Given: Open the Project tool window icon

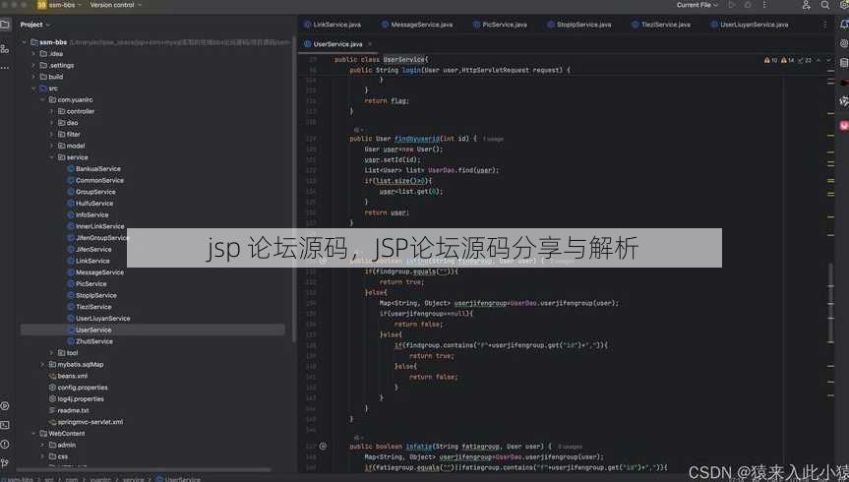Looking at the screenshot, I should click(4, 25).
